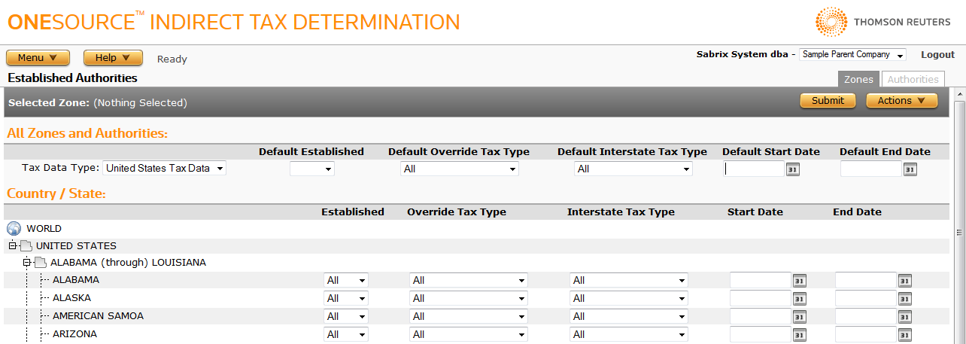
Task: Click the WORLD globe icon
Action: click(14, 229)
